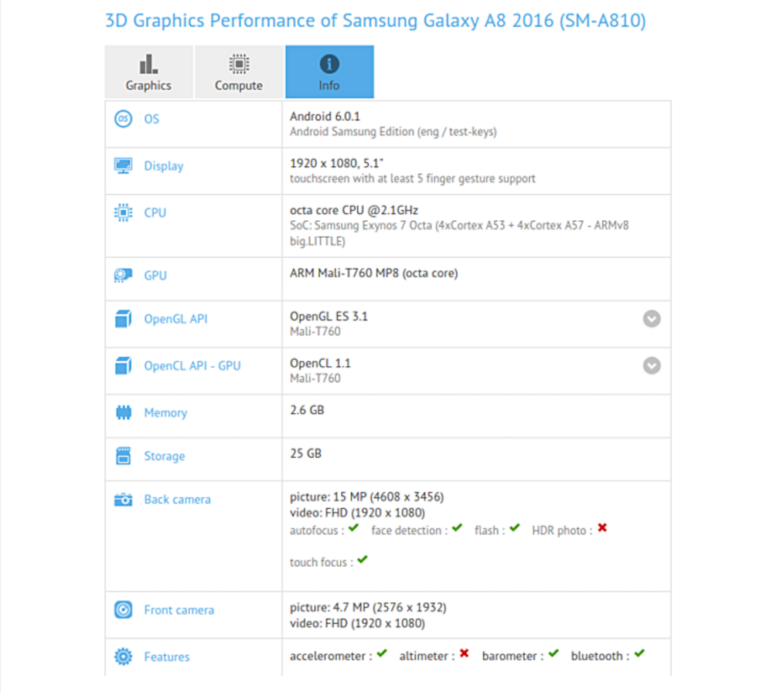Click the HDR photo red cross

click(x=602, y=528)
